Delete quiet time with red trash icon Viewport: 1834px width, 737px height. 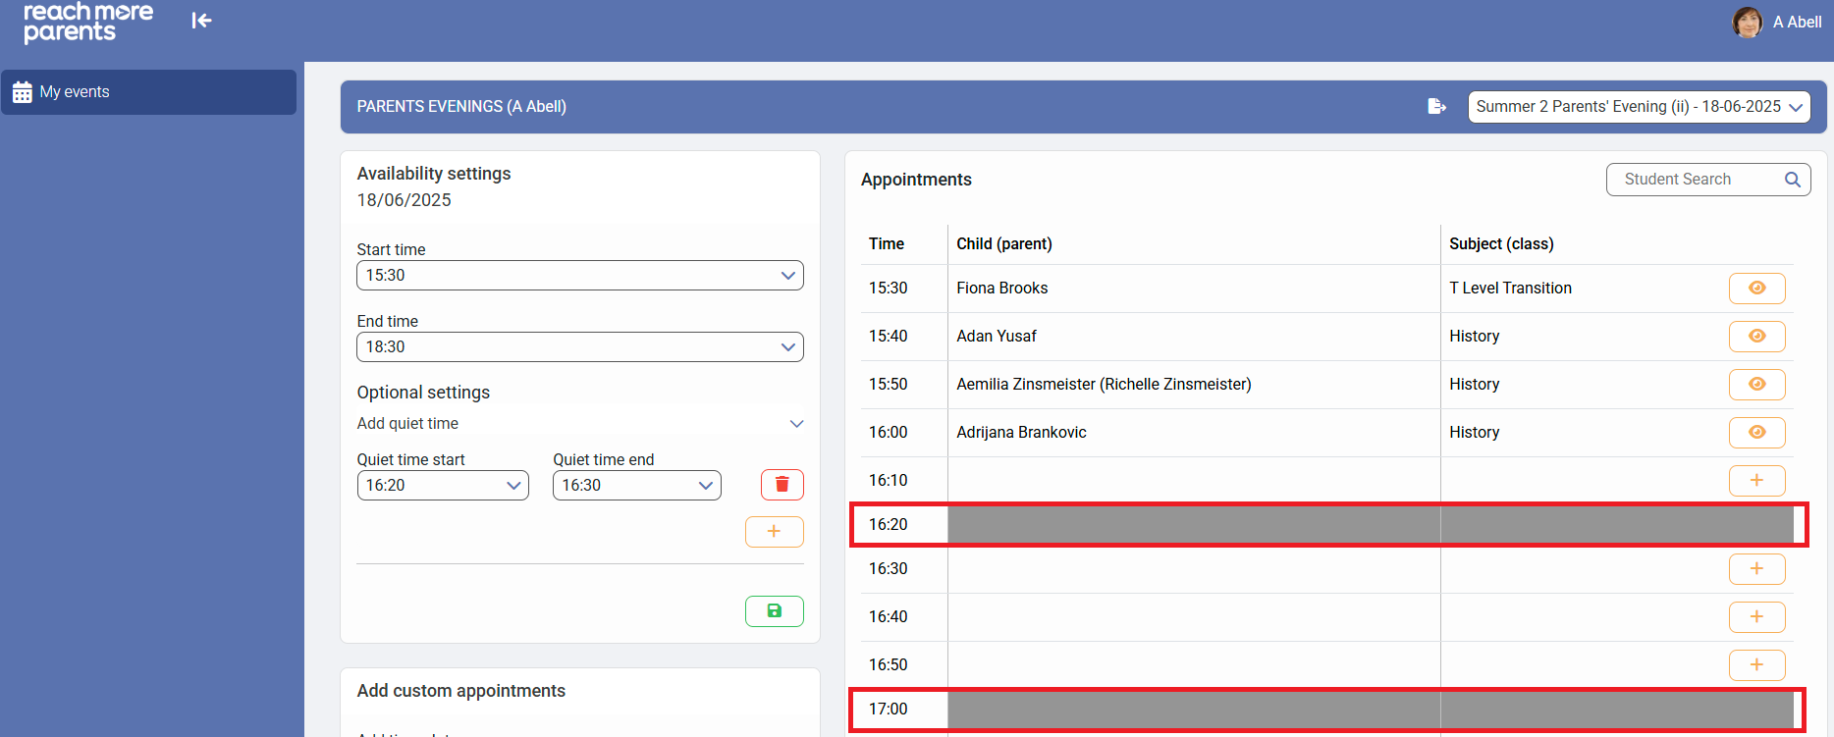tap(782, 485)
